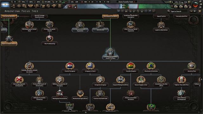Open the political decisions gavel icon
Image resolution: width=203 pixels, height=114 pixels.
coord(13,6)
